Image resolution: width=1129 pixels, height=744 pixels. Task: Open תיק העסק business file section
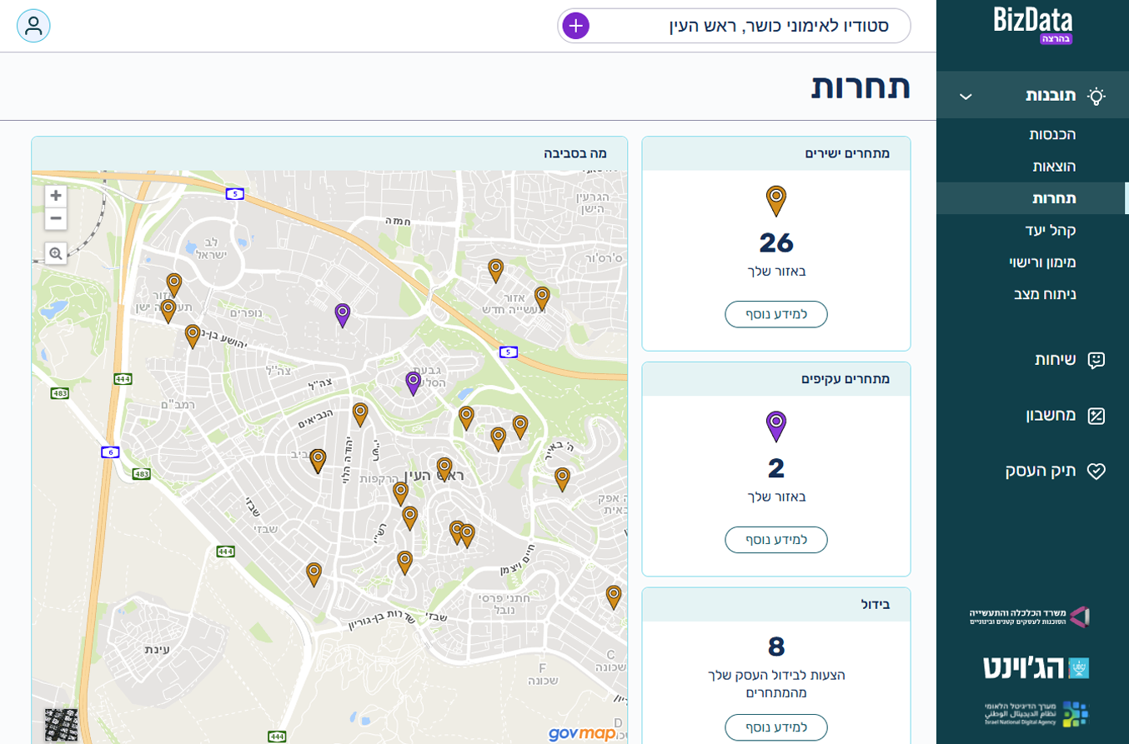[x=1041, y=471]
